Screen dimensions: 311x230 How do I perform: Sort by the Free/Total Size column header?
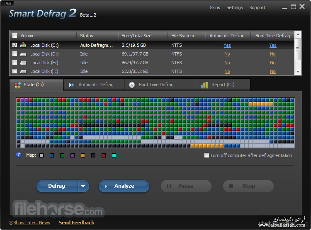point(143,36)
